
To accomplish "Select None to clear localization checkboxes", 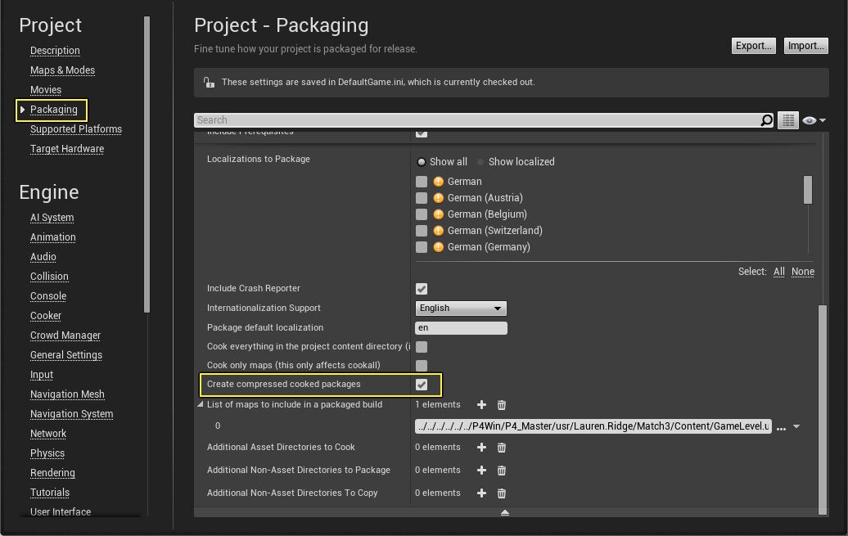I will point(802,271).
